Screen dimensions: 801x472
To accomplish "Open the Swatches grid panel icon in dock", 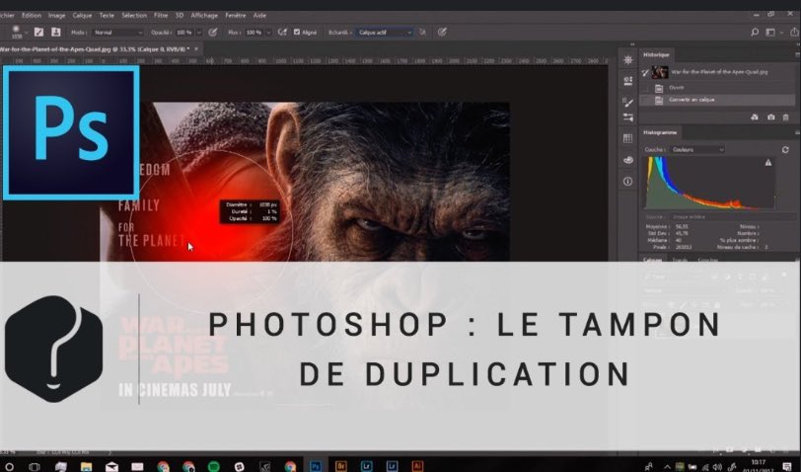I will click(627, 138).
